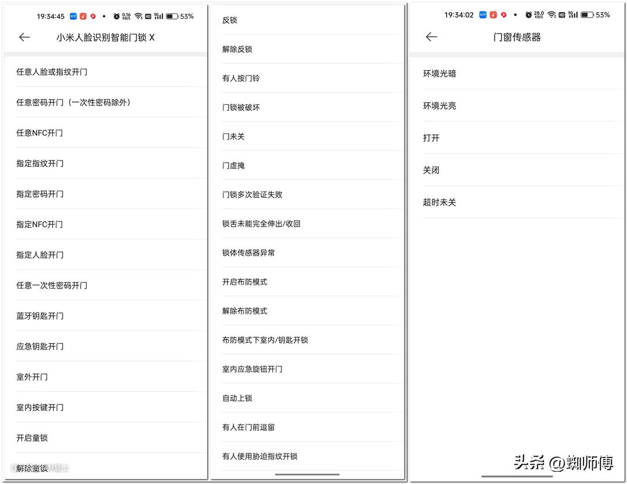Tap home gesture bar under middle lock list
Viewport: 627px width, 484px height.
tap(307, 474)
